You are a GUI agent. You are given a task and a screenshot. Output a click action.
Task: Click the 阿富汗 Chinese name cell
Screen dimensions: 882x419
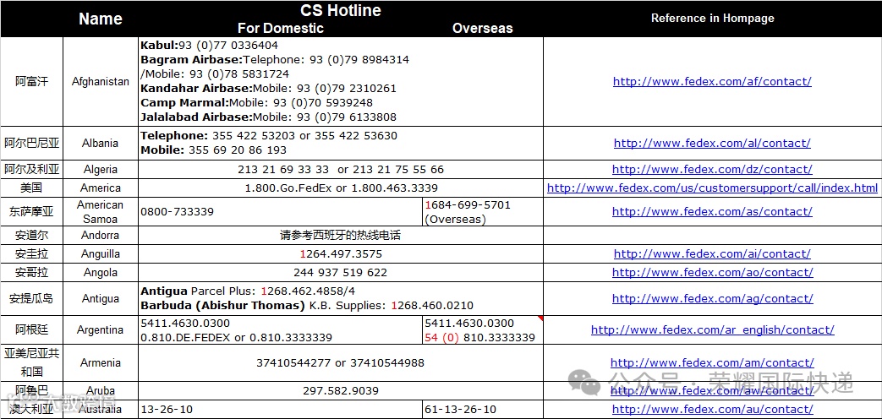(31, 81)
